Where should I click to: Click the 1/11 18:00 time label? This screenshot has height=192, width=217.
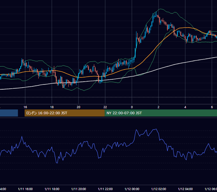pos(52,189)
